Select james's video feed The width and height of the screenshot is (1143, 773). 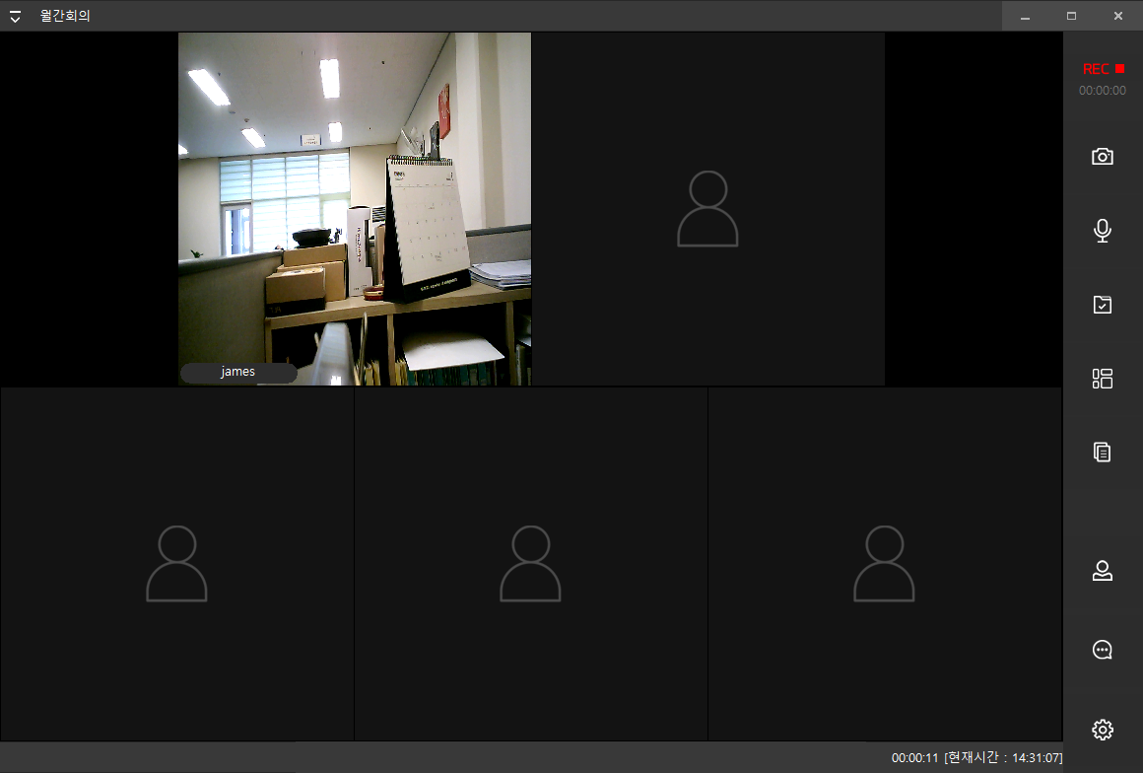pos(355,209)
